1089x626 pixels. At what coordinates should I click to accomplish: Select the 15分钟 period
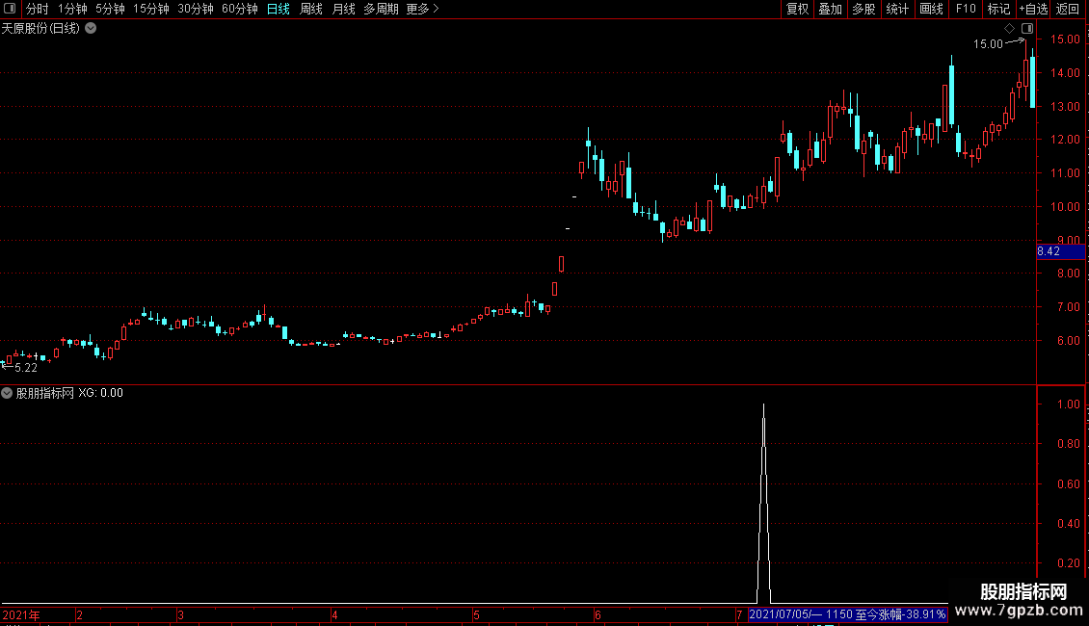(x=150, y=9)
